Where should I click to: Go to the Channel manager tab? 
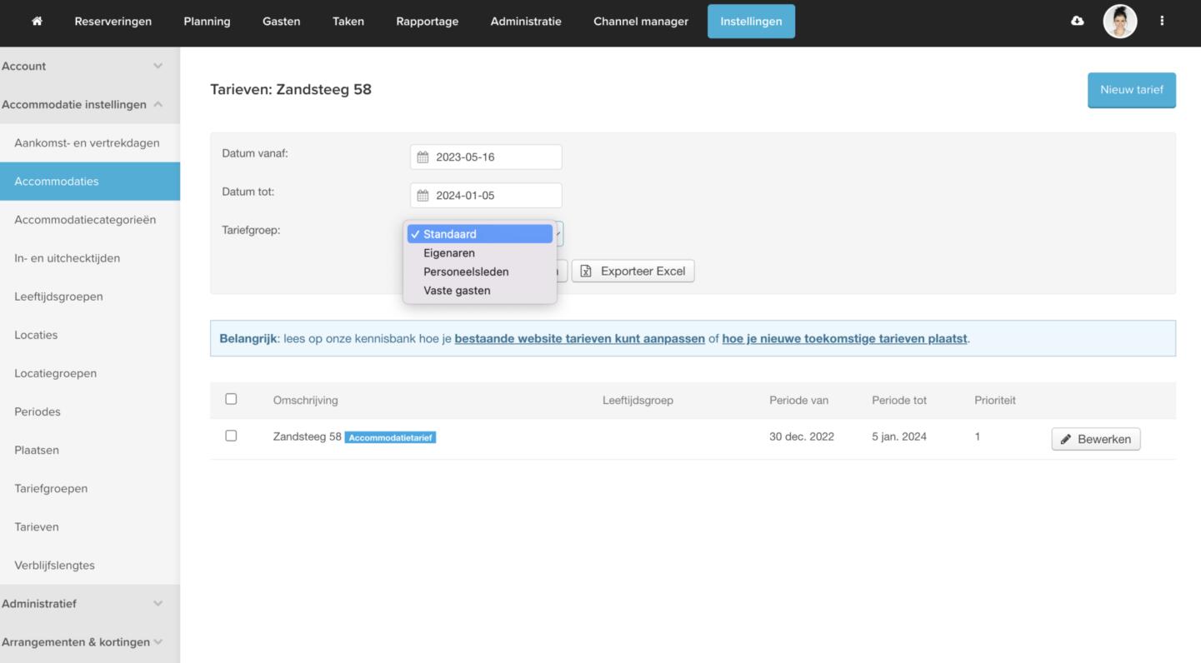(640, 22)
